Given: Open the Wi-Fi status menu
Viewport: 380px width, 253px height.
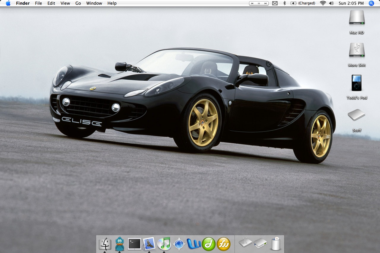Looking at the screenshot, I should coord(323,3).
